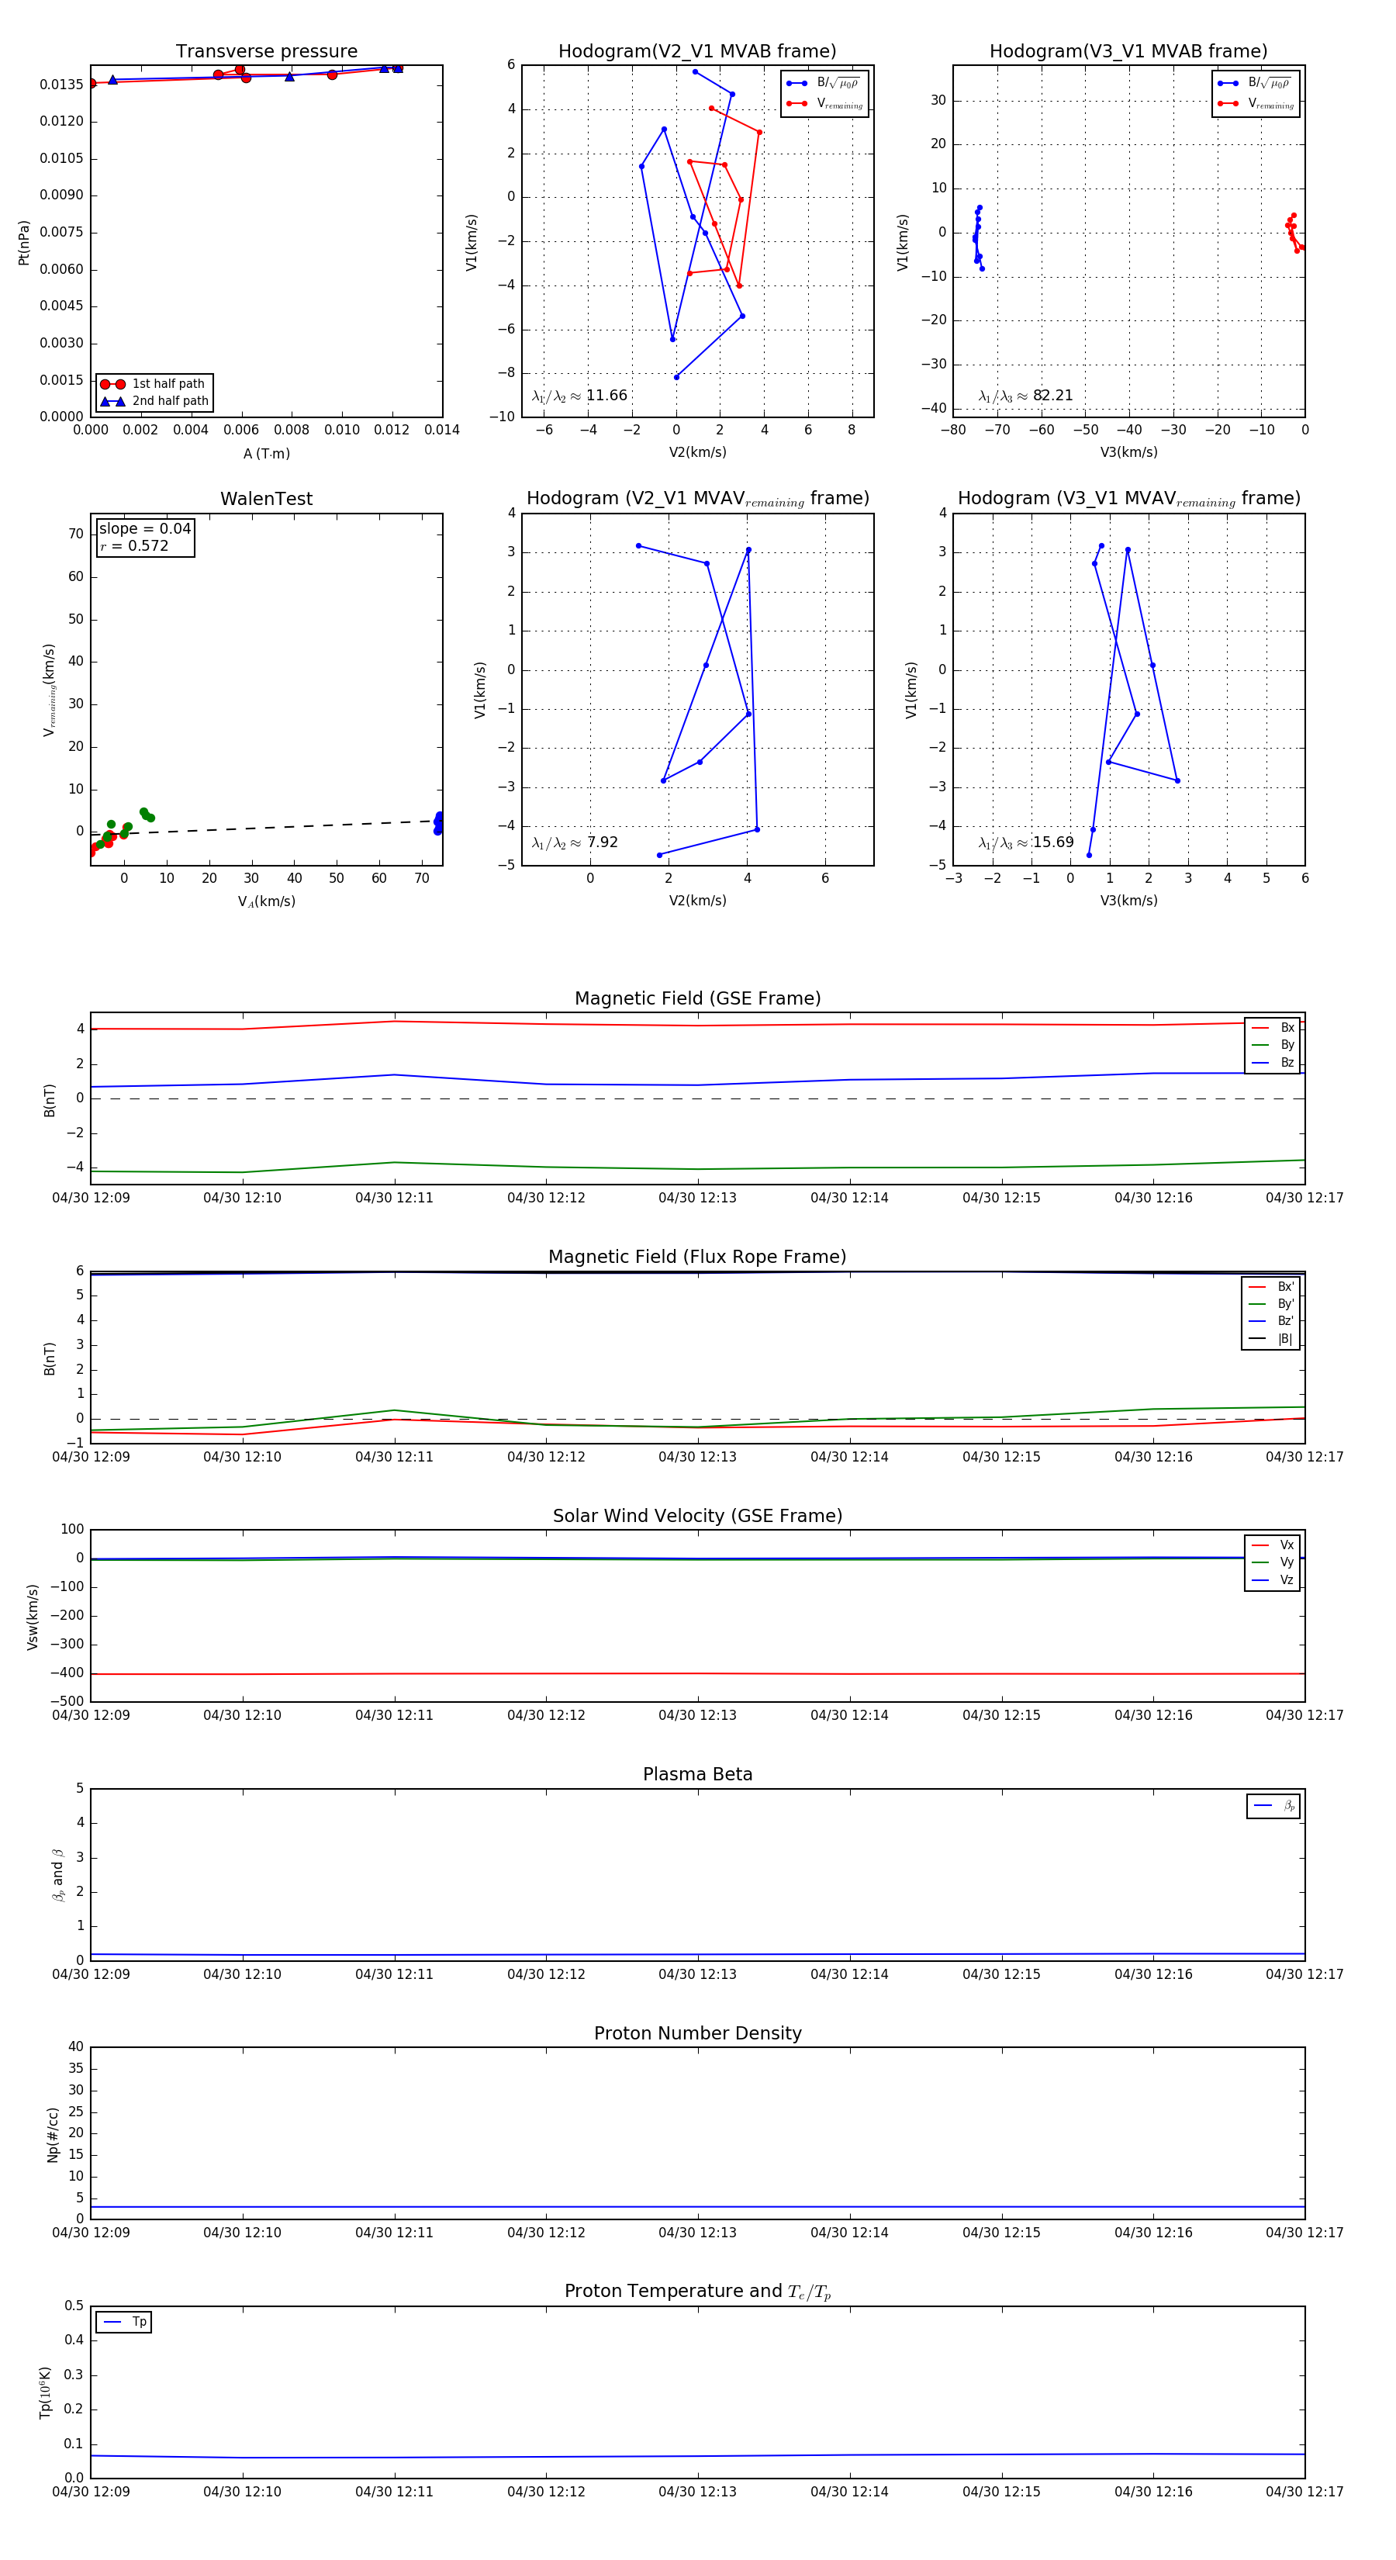Screen dimensions: 1396x2560
Task: Click the 'Transverse pressure' plot title
Action: tap(266, 52)
